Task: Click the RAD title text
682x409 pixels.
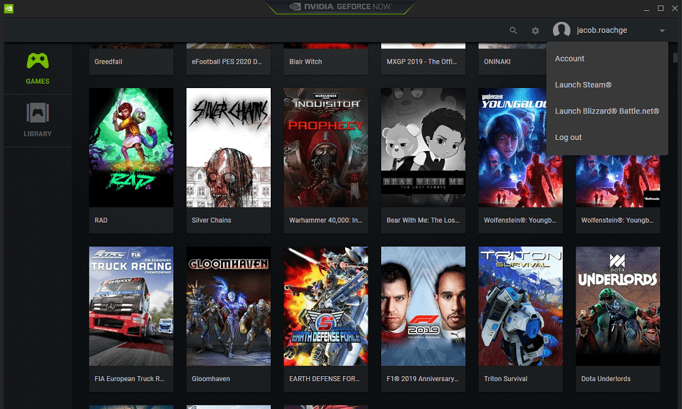Action: (101, 220)
